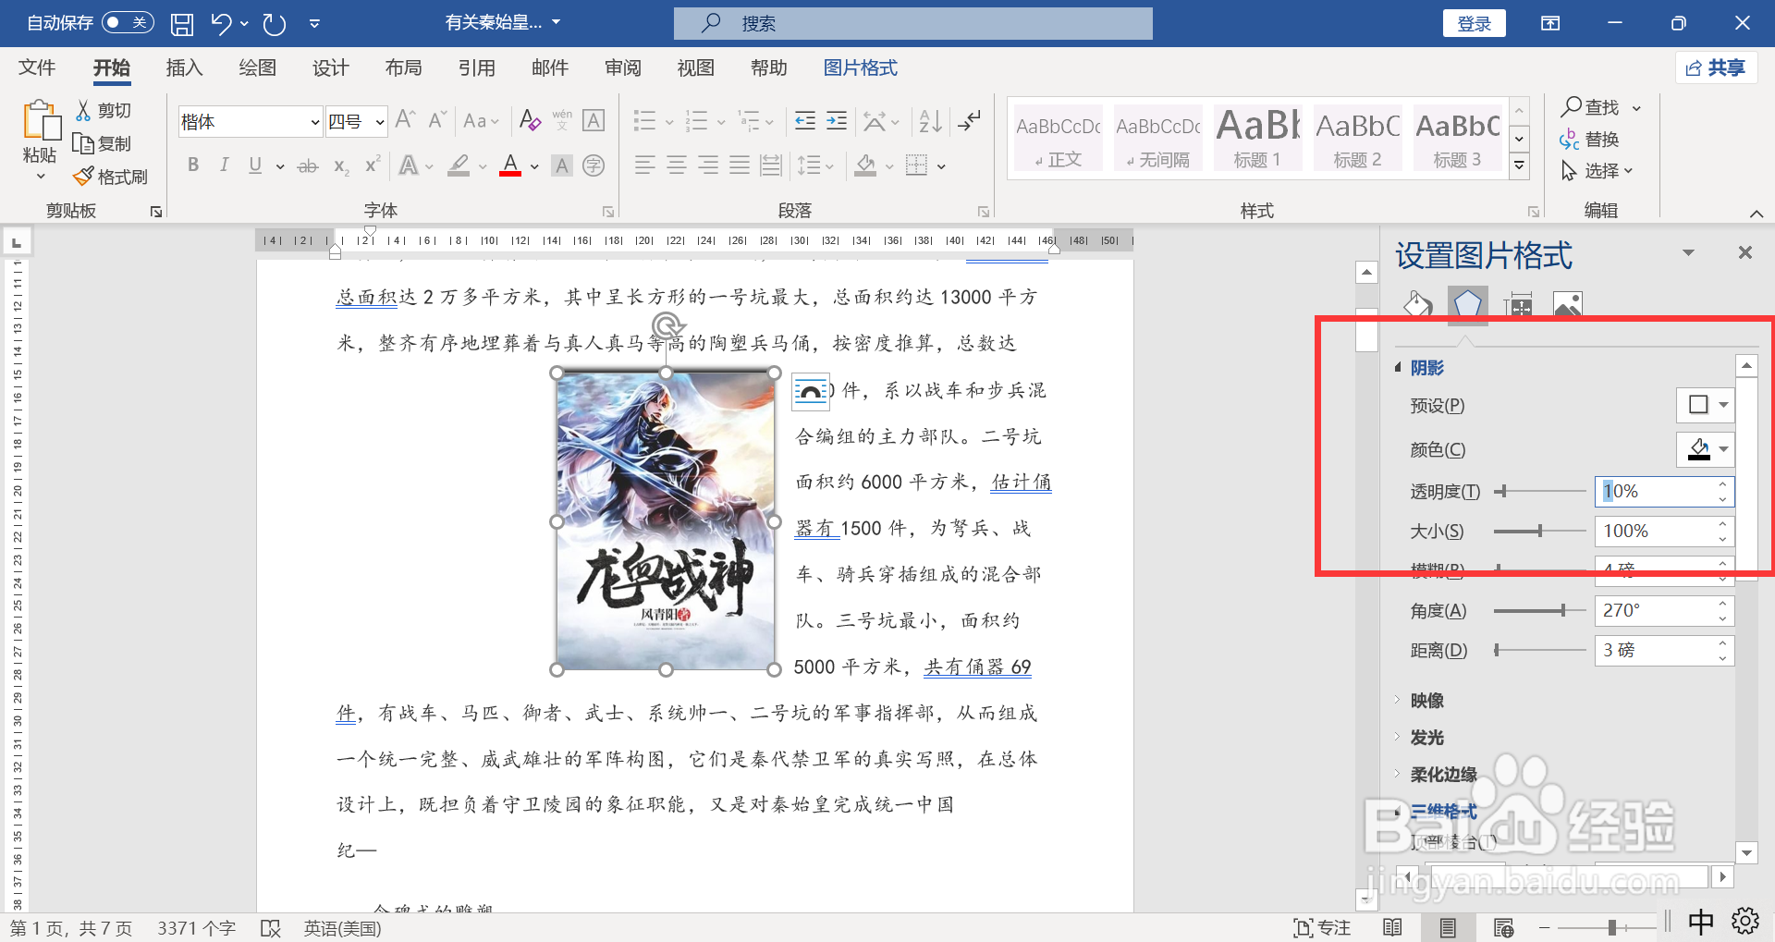The width and height of the screenshot is (1775, 942).
Task: Expand the styles gallery more arrow
Action: [x=1519, y=166]
